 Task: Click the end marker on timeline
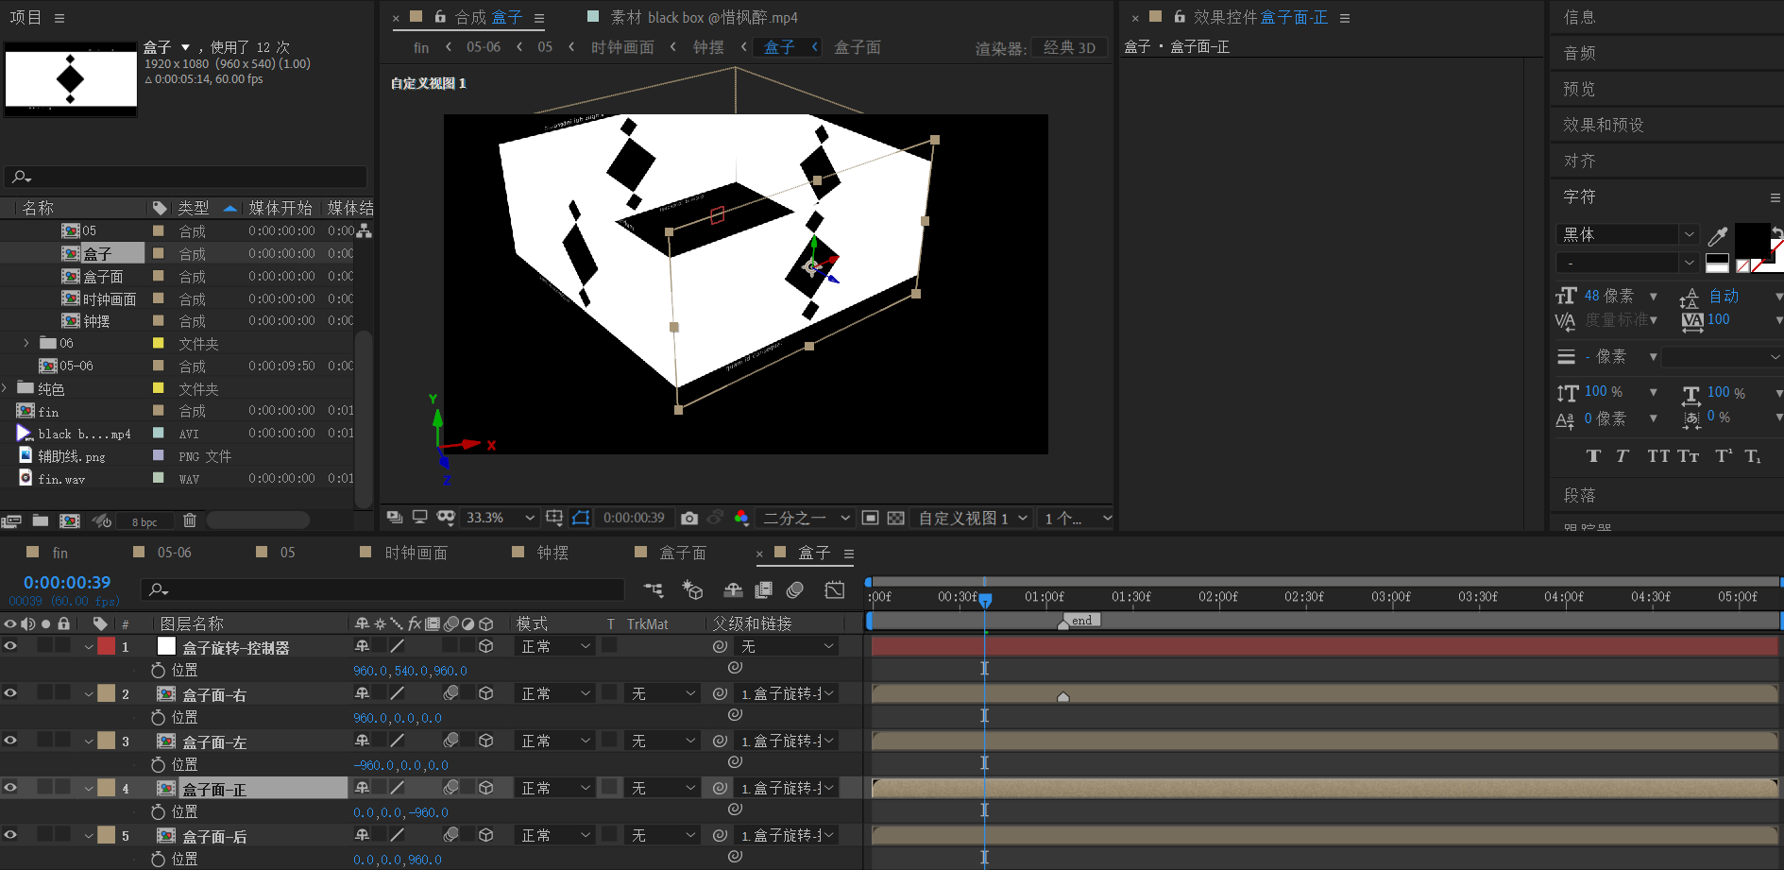coord(1080,621)
